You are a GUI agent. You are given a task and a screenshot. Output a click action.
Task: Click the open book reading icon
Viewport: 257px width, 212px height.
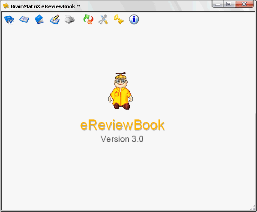point(24,20)
